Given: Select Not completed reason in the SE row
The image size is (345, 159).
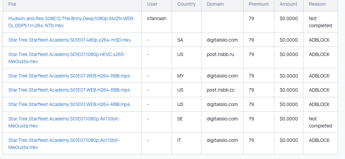Looking at the screenshot, I should click(320, 122).
